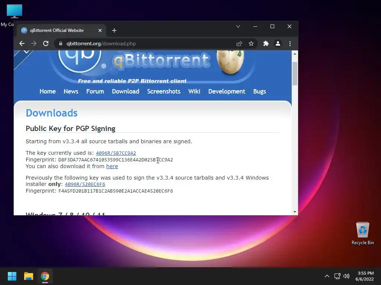Click the vertical scrollbar thumb

point(295,74)
